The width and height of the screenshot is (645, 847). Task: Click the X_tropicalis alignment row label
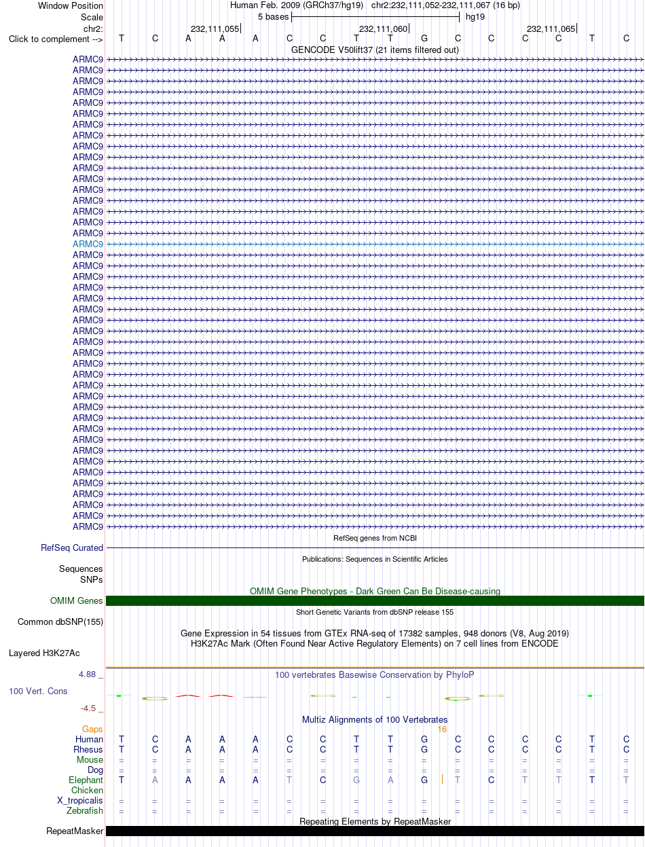[80, 801]
